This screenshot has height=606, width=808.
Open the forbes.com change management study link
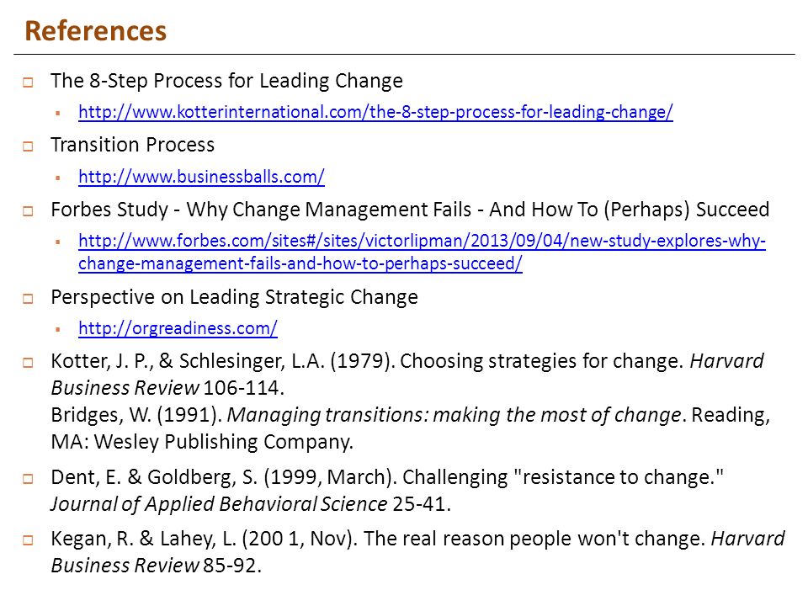[x=422, y=252]
